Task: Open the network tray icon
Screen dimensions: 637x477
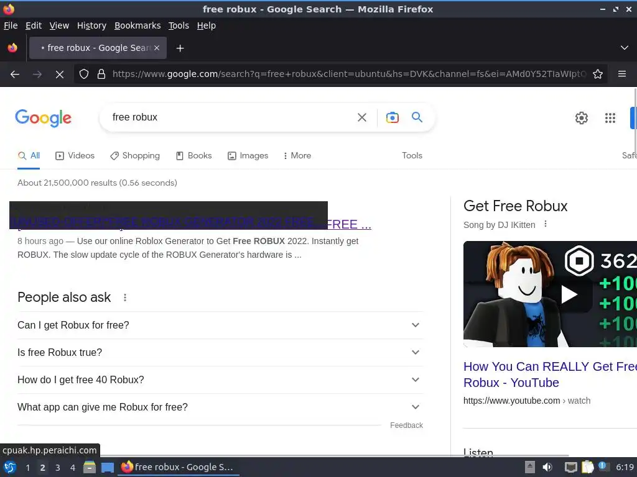Action: [570, 467]
